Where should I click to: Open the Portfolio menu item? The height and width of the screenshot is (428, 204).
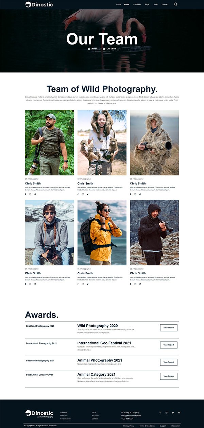pos(137,4)
